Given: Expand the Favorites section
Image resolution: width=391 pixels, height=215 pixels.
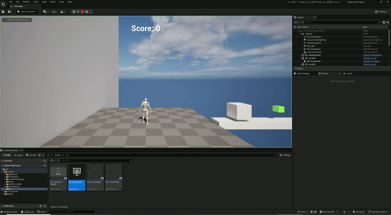Looking at the screenshot, I should (2, 161).
